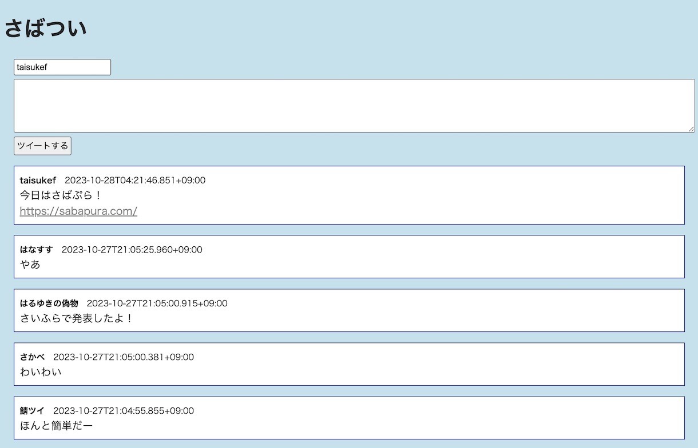Click the さばつい page heading
This screenshot has width=698, height=448.
pyautogui.click(x=46, y=28)
